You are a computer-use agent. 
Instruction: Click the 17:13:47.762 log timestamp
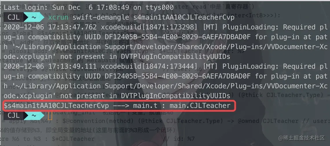73,27
